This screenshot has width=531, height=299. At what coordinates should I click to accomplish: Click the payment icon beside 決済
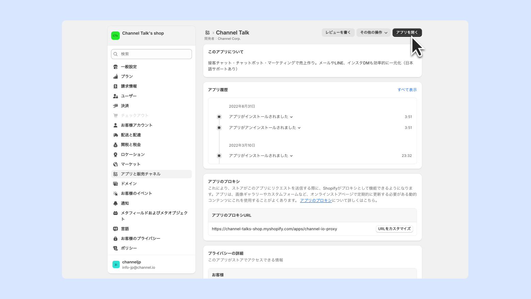(115, 106)
